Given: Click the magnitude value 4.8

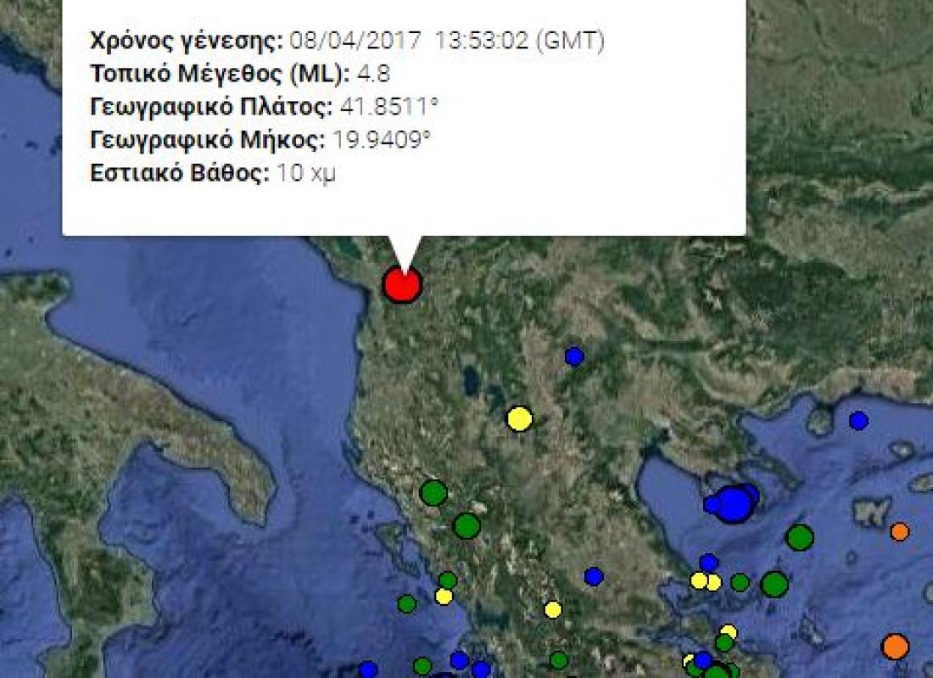Looking at the screenshot, I should (373, 74).
